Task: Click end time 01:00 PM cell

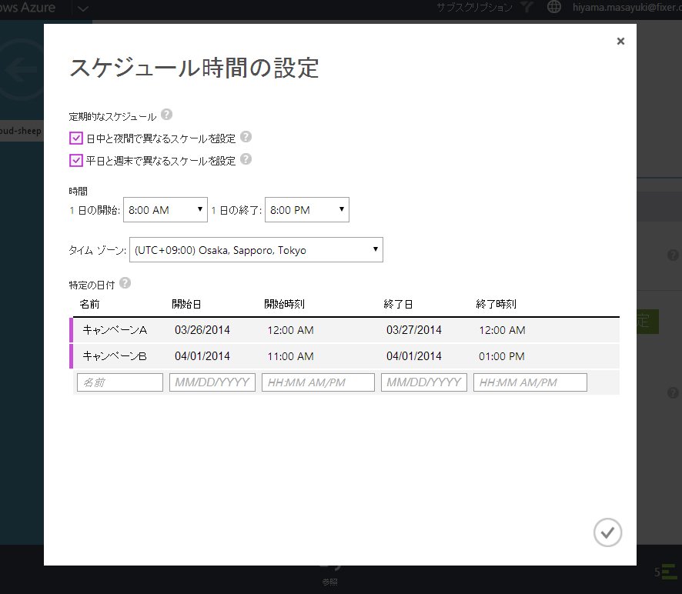Action: (x=502, y=356)
